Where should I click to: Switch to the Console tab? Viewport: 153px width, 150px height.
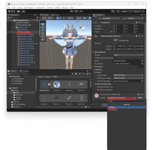[24, 71]
